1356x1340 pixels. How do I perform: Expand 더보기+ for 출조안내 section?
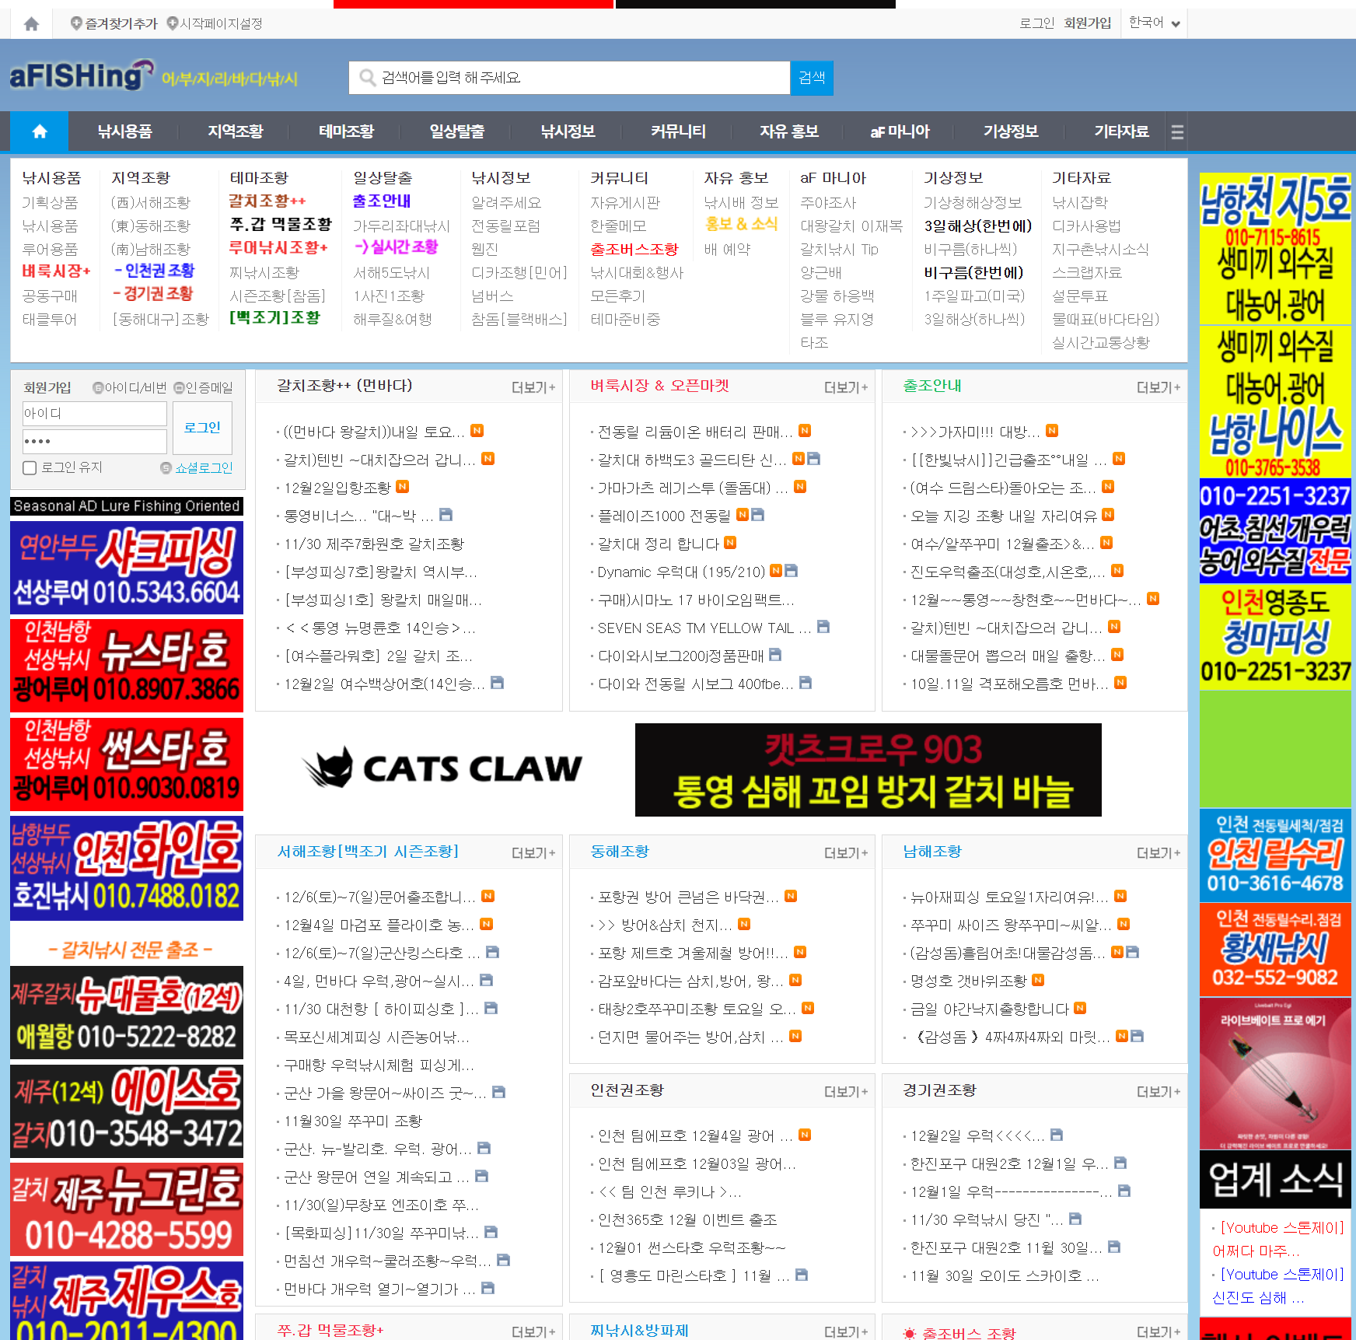pos(1159,387)
